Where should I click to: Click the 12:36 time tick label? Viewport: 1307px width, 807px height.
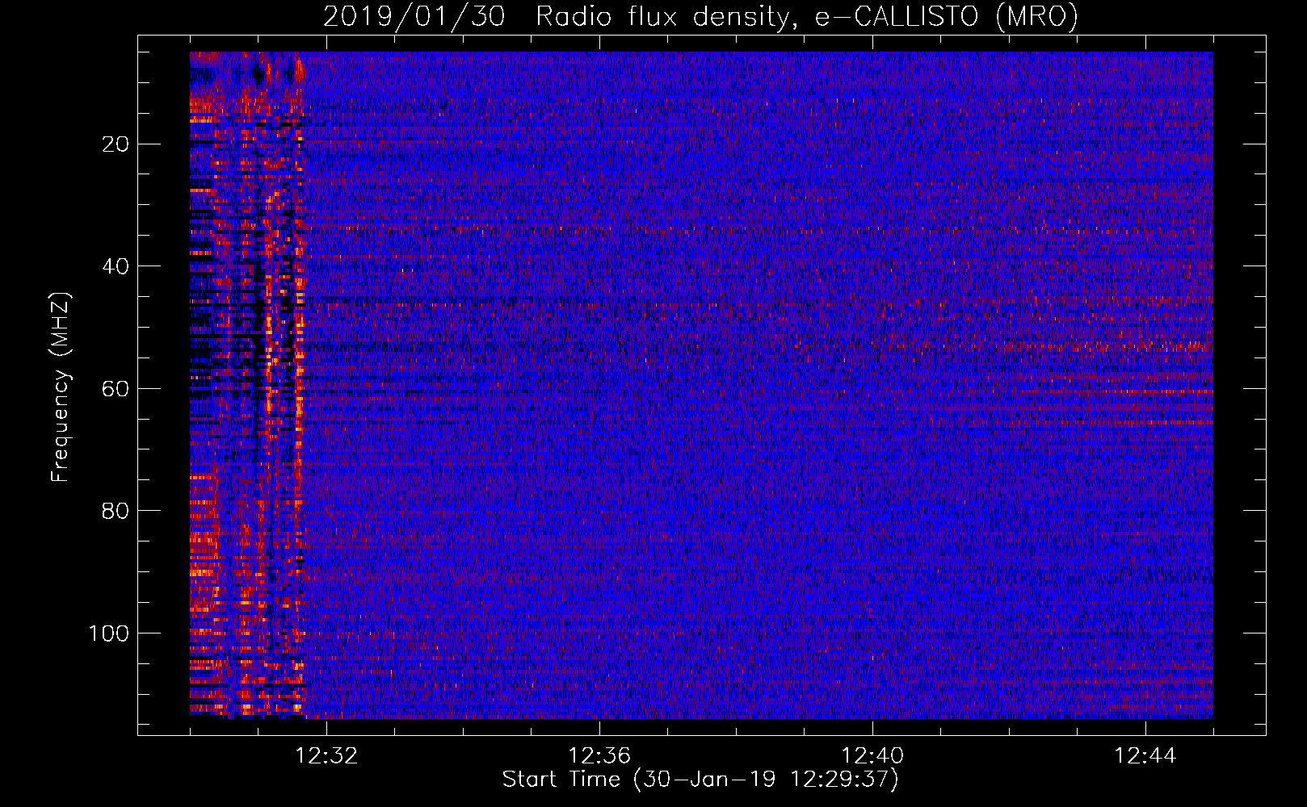[x=599, y=756]
